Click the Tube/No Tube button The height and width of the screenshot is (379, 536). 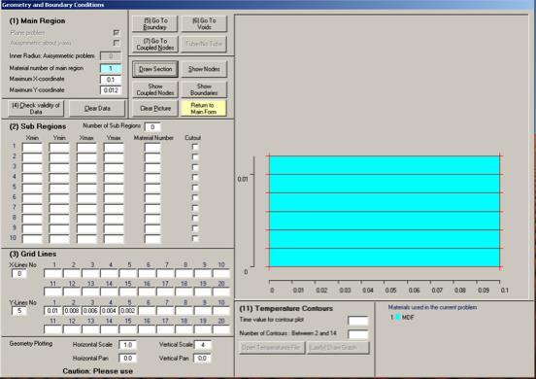point(204,44)
